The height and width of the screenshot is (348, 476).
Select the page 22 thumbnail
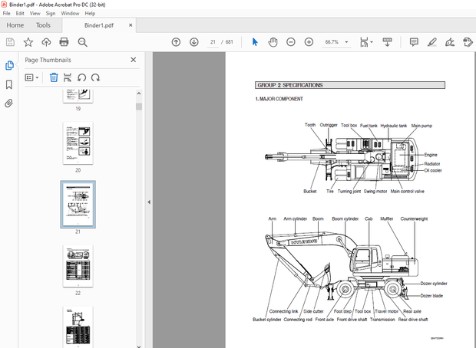(78, 265)
